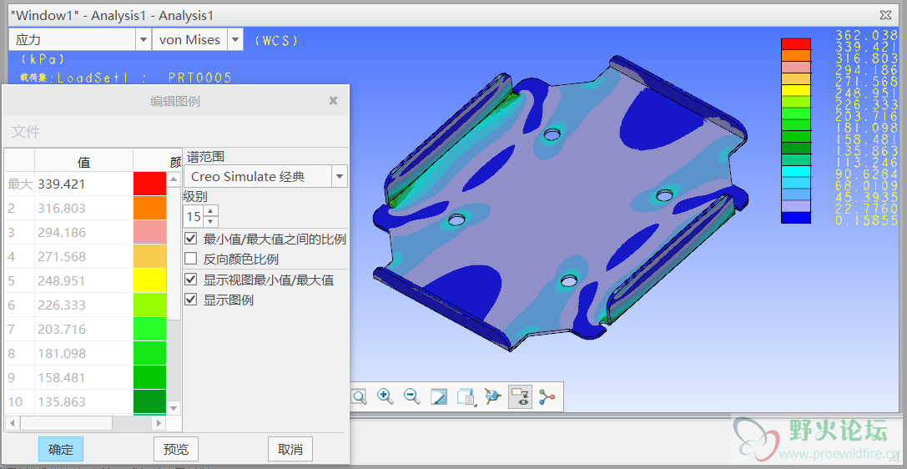Click the Repaint screen icon
Viewport: 907px width, 469px height.
(439, 396)
